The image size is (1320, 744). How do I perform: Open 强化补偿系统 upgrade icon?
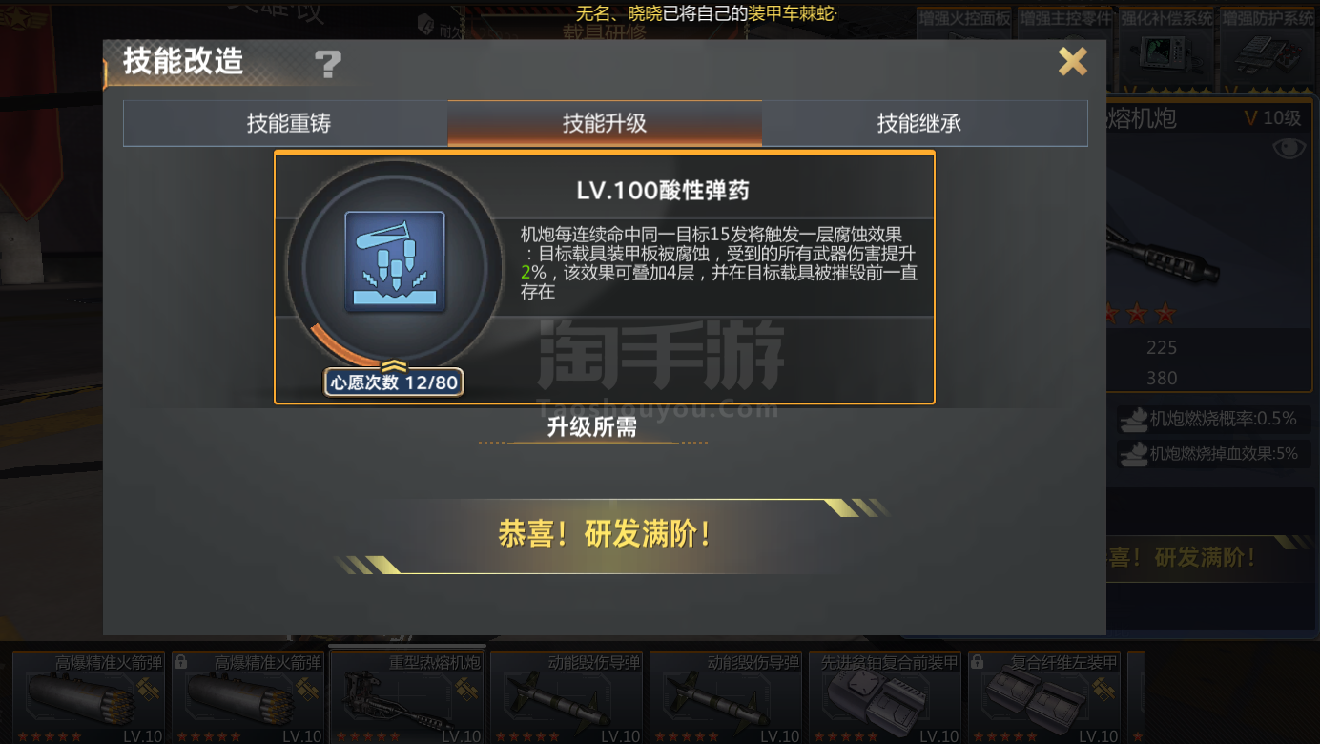tap(1165, 50)
